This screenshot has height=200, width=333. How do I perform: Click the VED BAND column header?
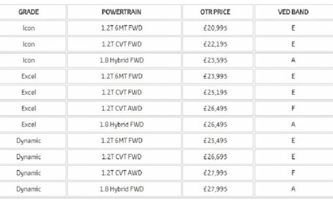pyautogui.click(x=294, y=12)
